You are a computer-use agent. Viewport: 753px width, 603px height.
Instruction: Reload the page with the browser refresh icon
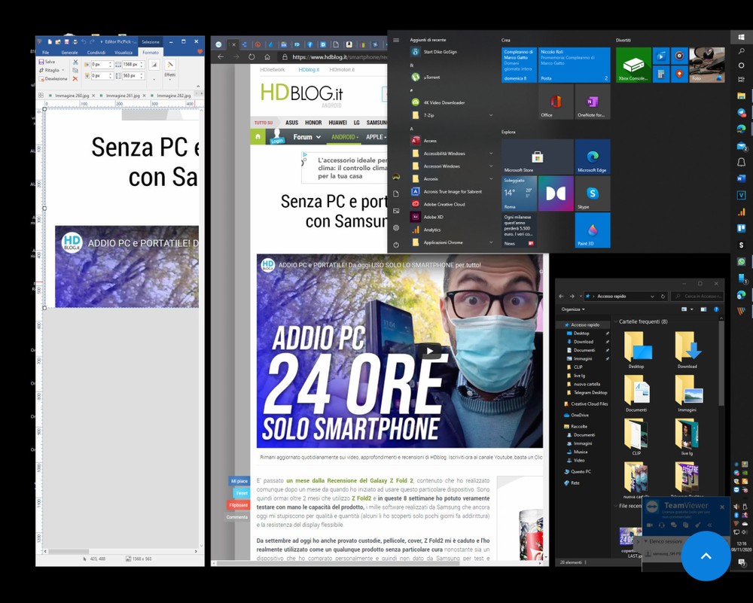252,56
